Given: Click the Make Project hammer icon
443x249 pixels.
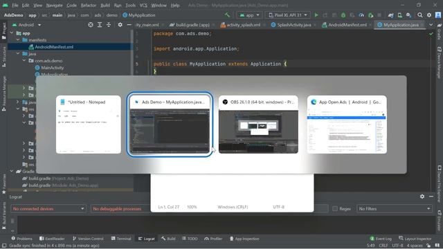Looking at the screenshot, I should coord(228,15).
